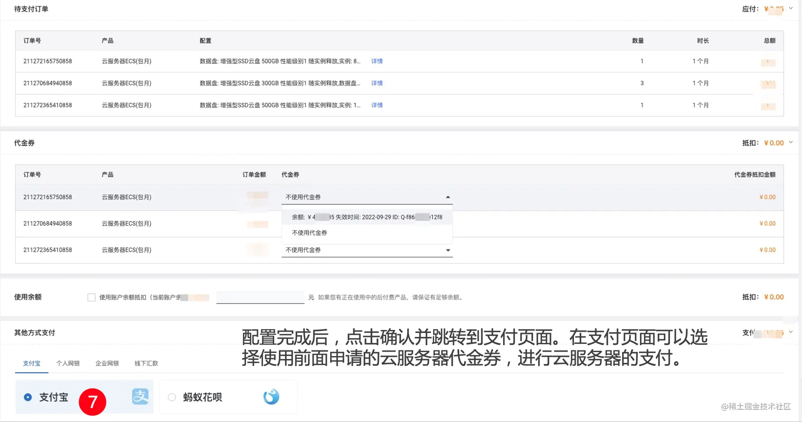Open the 线下汇款 tab
Viewport: 802px width, 422px height.
[x=146, y=363]
